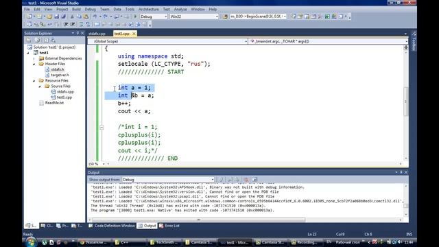Open the File menu

[27, 9]
